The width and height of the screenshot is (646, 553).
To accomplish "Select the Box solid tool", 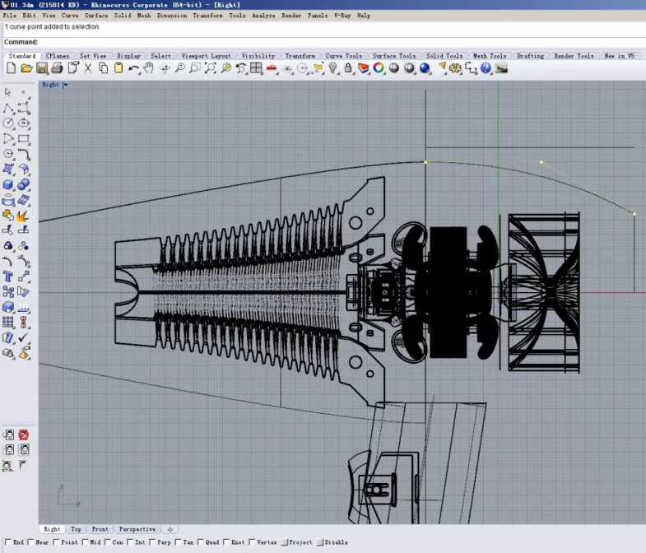I will click(x=8, y=185).
